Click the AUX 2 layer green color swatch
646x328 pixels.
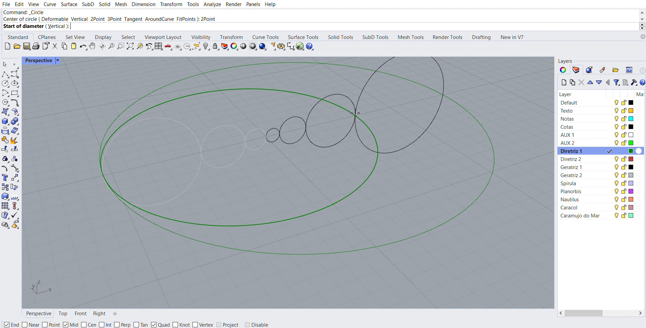[x=631, y=143]
